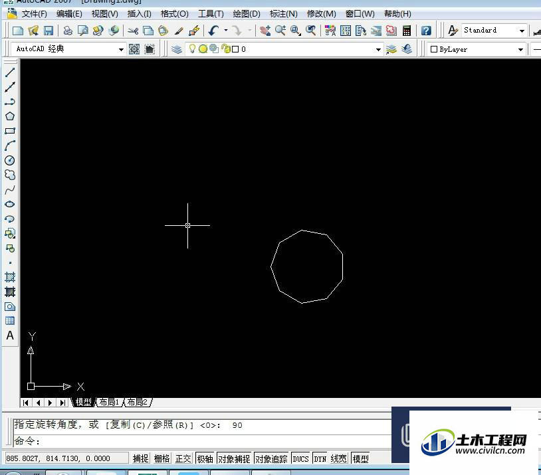Screen dimensions: 541x475
Task: Click the 模型 button in status bar
Action: coord(360,458)
